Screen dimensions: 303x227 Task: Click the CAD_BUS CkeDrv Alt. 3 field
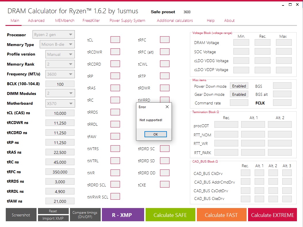click(x=287, y=199)
